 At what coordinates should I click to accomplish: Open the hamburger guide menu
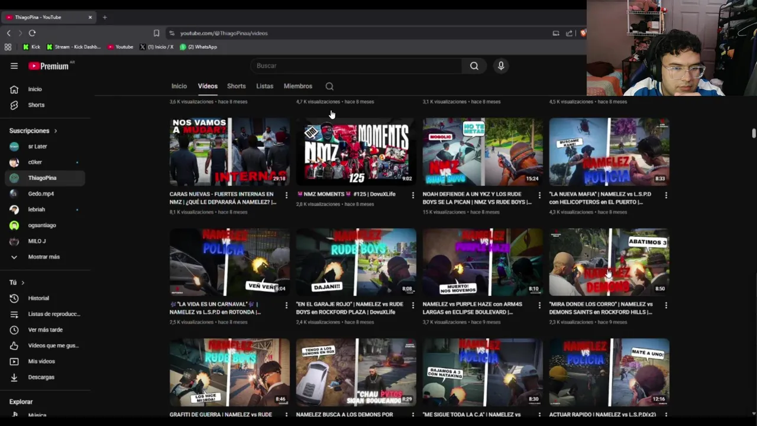[x=14, y=66]
